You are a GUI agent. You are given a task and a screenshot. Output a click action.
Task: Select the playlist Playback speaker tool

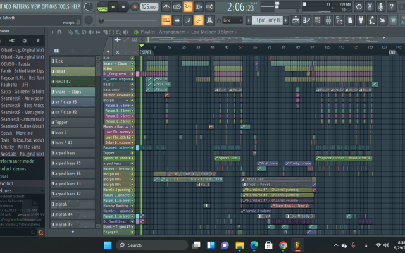coord(125,32)
